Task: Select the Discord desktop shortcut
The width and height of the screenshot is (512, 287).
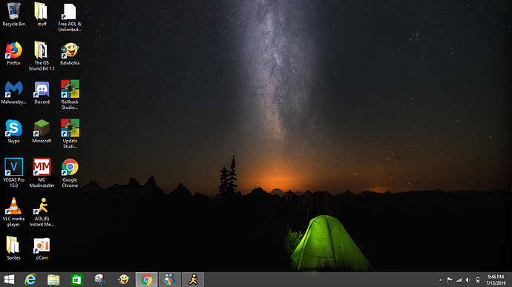Action: click(x=42, y=93)
